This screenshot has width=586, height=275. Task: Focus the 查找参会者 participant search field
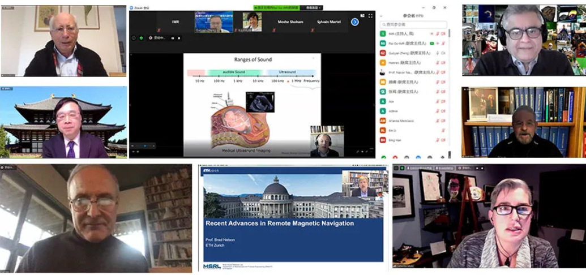pos(413,25)
